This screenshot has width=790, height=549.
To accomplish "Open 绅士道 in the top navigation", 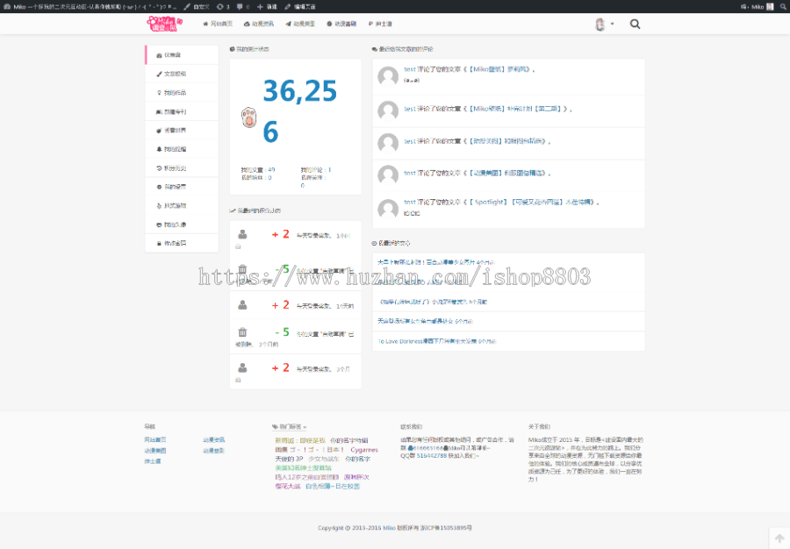I will click(380, 24).
